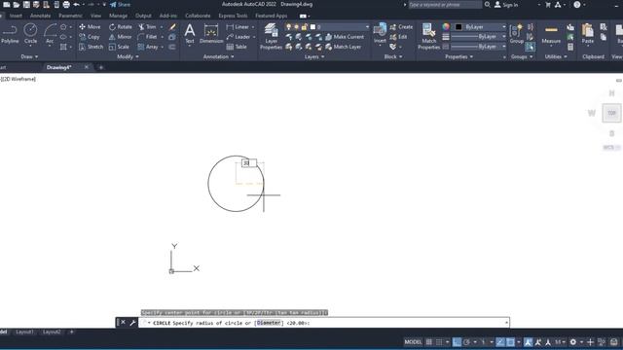Screen dimensions: 623x350
Task: Click the Rotate tool
Action: [x=121, y=26]
